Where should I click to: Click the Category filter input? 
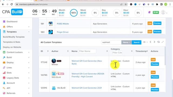[x=117, y=53]
